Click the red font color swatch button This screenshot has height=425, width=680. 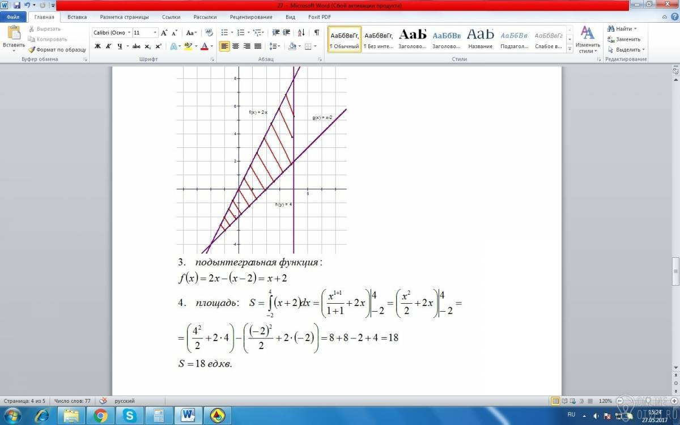click(x=205, y=46)
